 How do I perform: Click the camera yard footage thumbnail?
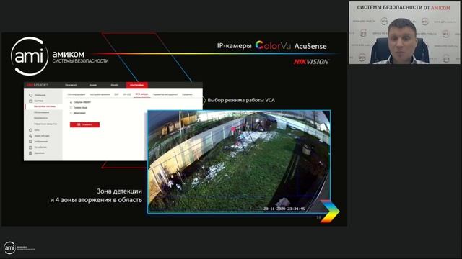239,161
